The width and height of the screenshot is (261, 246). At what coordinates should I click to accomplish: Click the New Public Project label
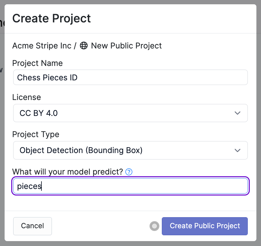(126, 46)
